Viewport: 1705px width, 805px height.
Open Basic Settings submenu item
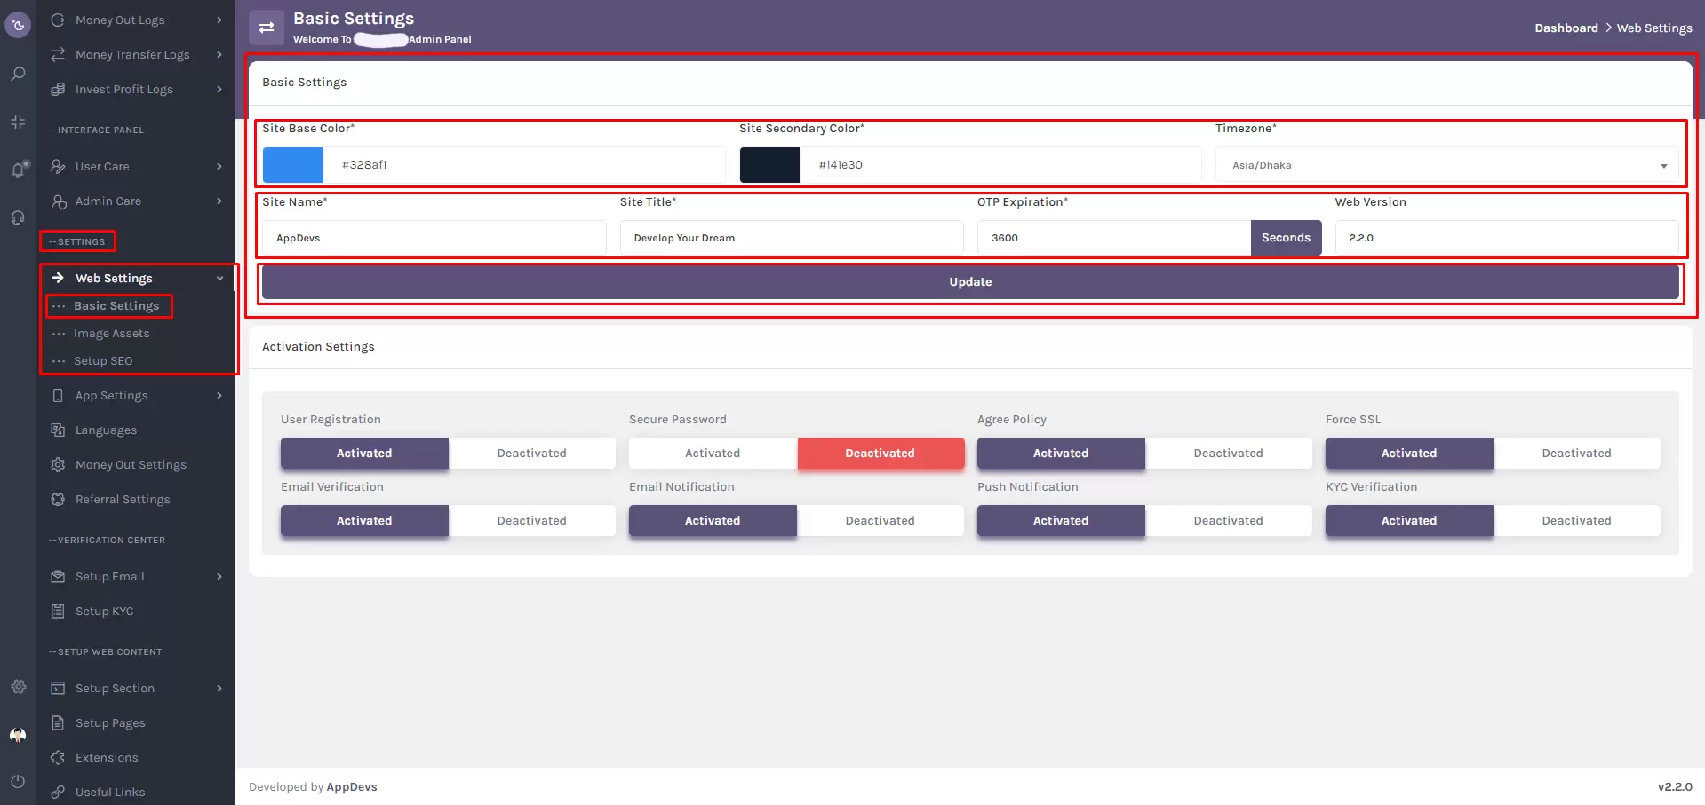point(116,305)
